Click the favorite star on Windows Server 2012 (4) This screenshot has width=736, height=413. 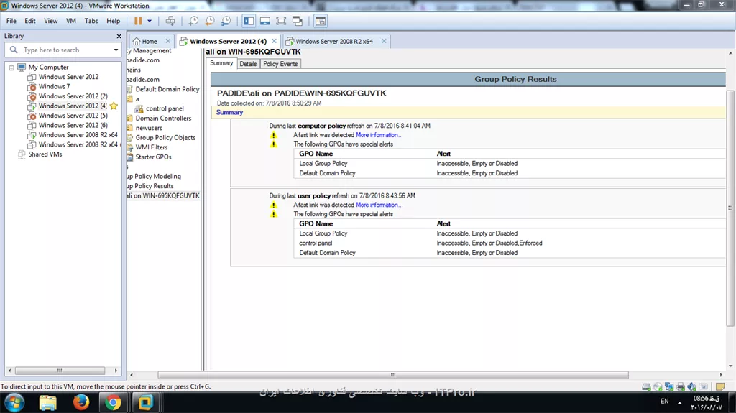click(x=114, y=106)
